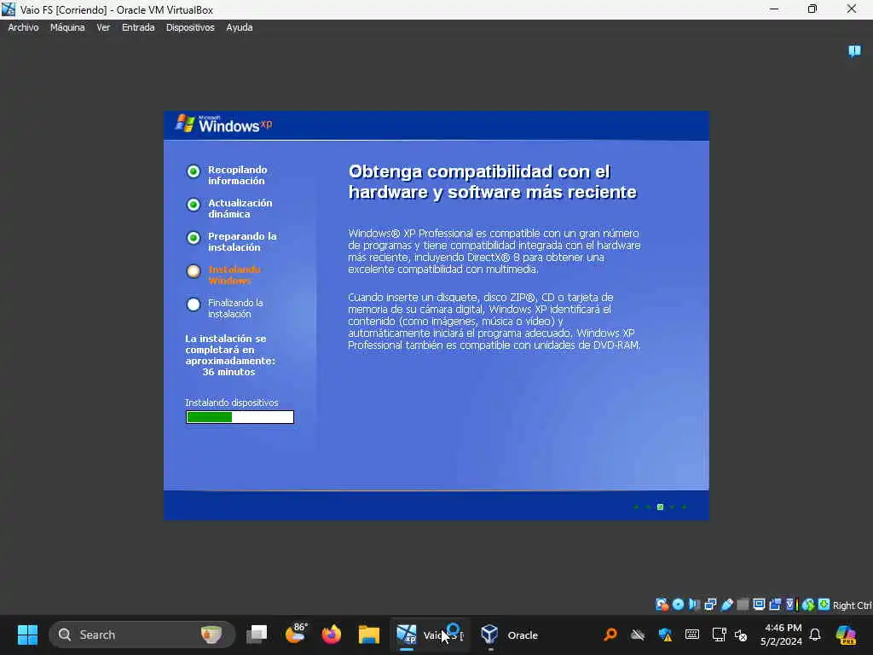Open the VirtualBox notification center icon

coord(854,51)
